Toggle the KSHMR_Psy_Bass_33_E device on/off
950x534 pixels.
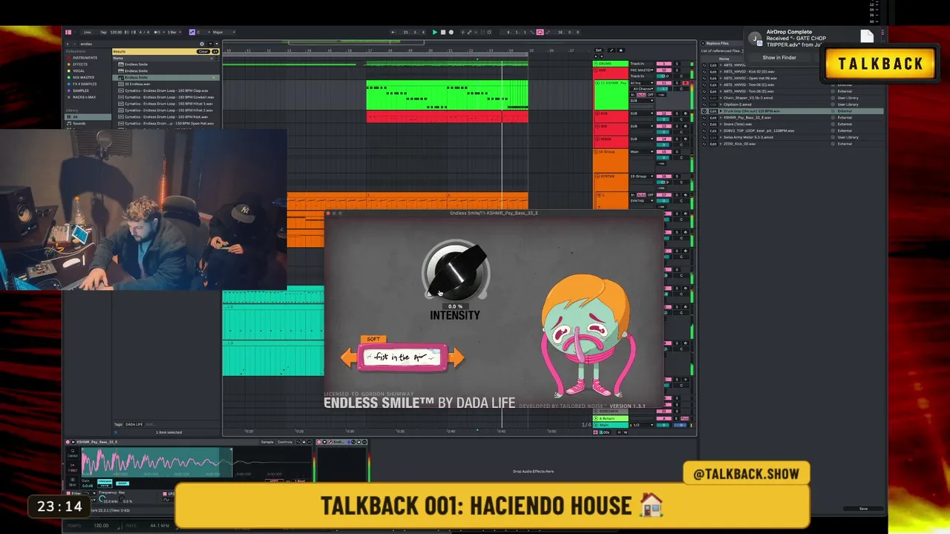tap(68, 442)
